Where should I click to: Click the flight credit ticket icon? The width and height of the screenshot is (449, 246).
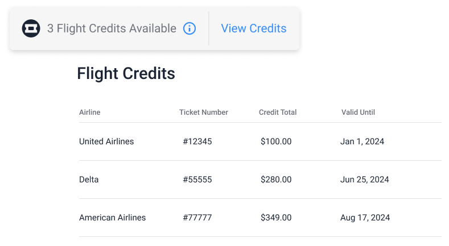pyautogui.click(x=31, y=28)
